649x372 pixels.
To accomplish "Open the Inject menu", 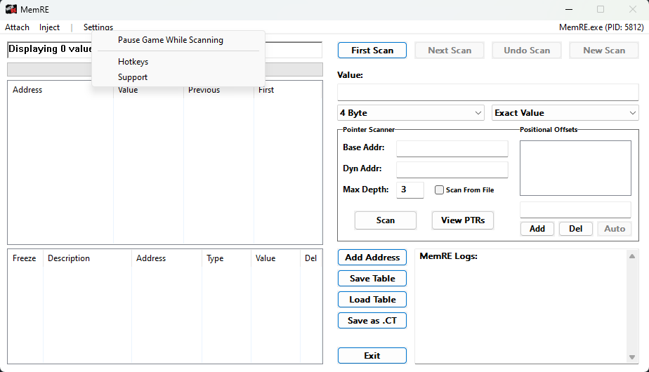I will tap(49, 27).
